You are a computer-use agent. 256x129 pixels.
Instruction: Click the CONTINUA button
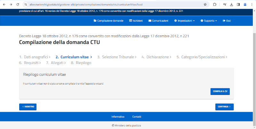224,107
